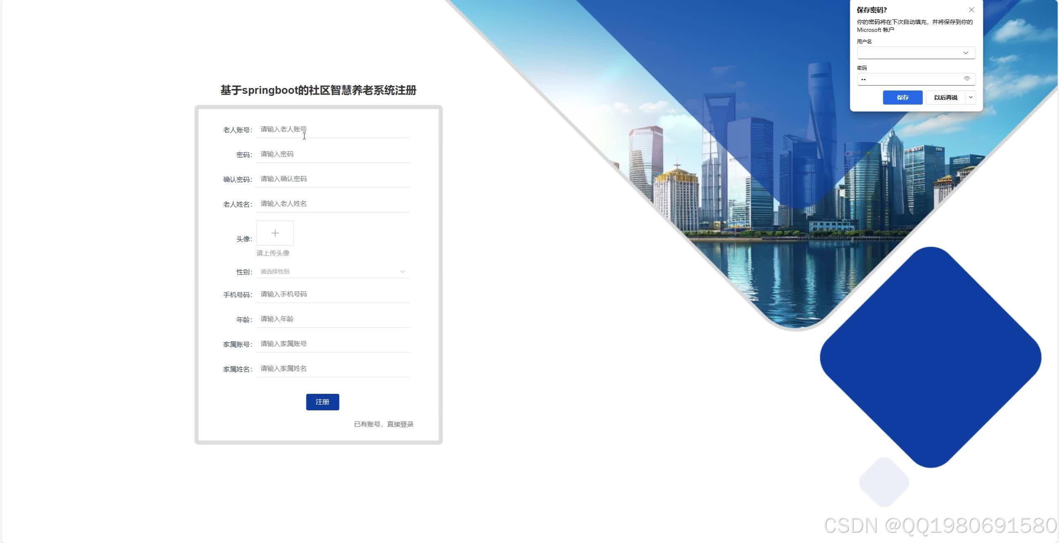Open the 用户名 username dropdown in save dialog

click(966, 52)
